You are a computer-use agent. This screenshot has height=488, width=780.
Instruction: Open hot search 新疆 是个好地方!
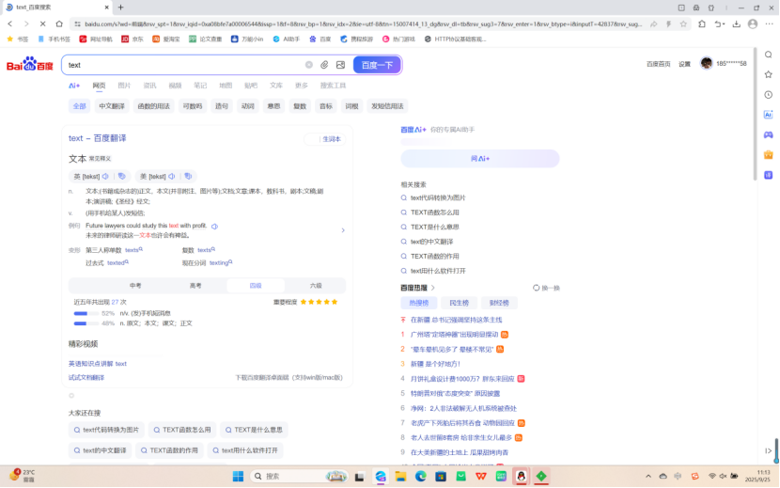pyautogui.click(x=435, y=364)
